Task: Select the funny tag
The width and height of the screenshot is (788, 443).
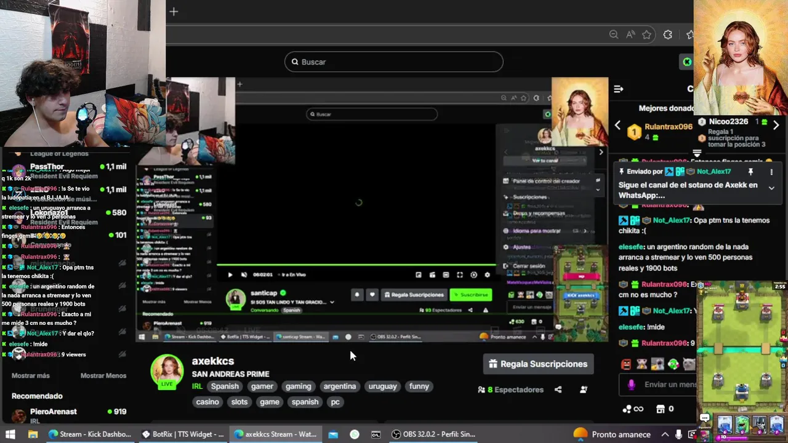Action: 419,386
